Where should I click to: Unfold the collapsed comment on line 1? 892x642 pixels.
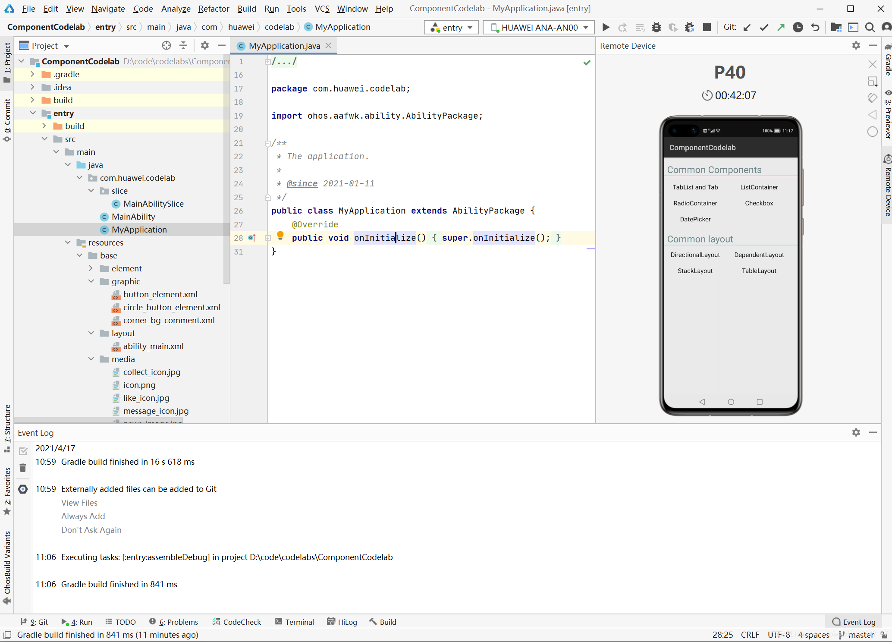(x=267, y=62)
